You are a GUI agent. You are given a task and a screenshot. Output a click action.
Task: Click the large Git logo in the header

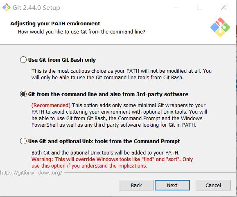click(220, 27)
